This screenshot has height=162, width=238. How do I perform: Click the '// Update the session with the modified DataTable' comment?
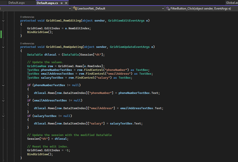point(69,135)
